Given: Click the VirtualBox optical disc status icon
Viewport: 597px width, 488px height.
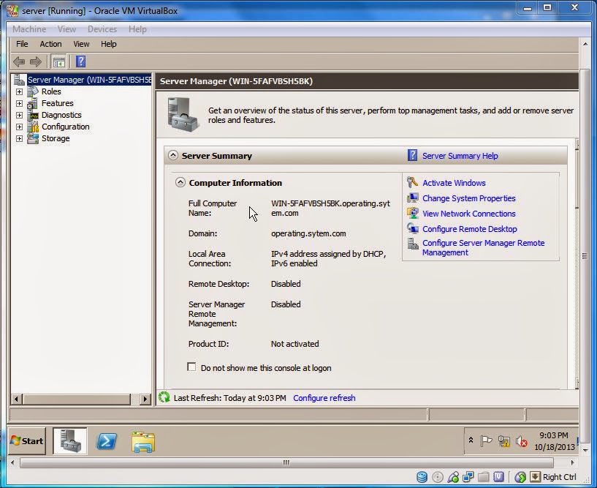Looking at the screenshot, I should point(438,476).
